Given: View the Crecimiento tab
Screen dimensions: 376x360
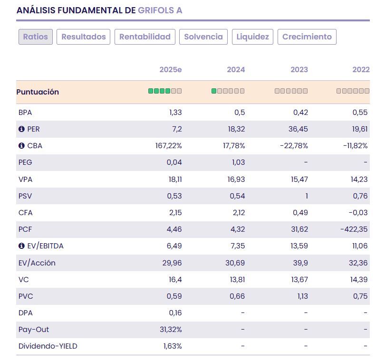Looking at the screenshot, I should coord(307,37).
